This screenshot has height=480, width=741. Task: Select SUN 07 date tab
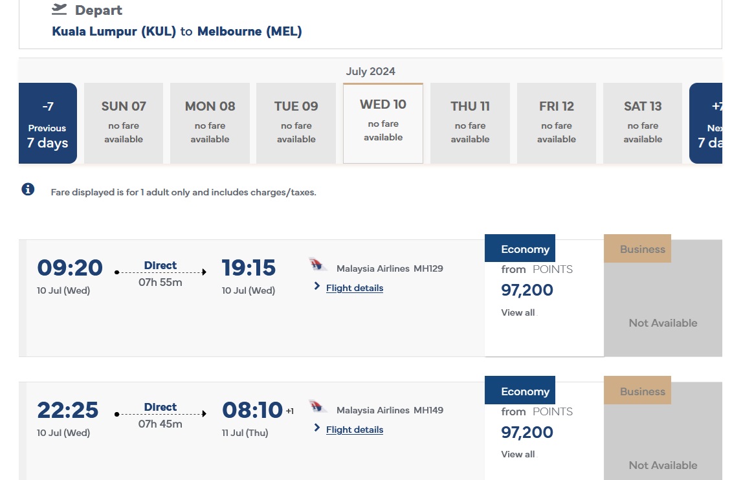click(124, 124)
